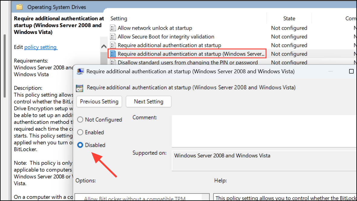Click the dialog title bar app icon

80,71
